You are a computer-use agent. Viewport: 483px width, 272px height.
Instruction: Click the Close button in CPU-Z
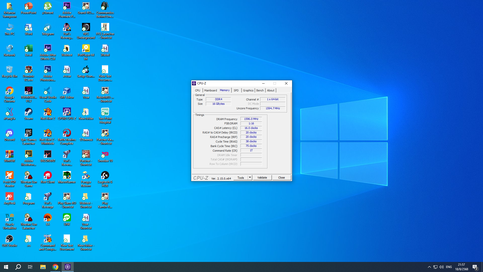(281, 178)
